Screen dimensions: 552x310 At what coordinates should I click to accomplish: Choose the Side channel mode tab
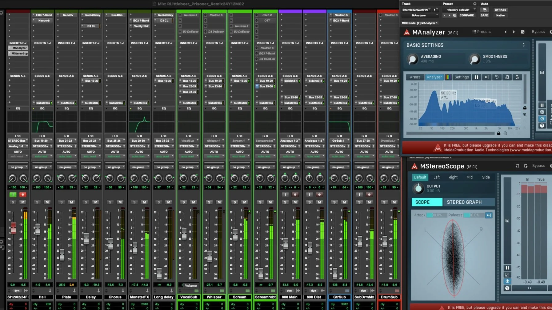(x=486, y=177)
